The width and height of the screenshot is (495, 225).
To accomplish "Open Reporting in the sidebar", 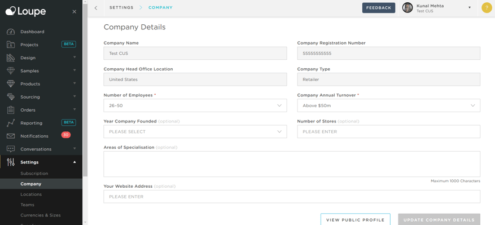I will [x=31, y=123].
